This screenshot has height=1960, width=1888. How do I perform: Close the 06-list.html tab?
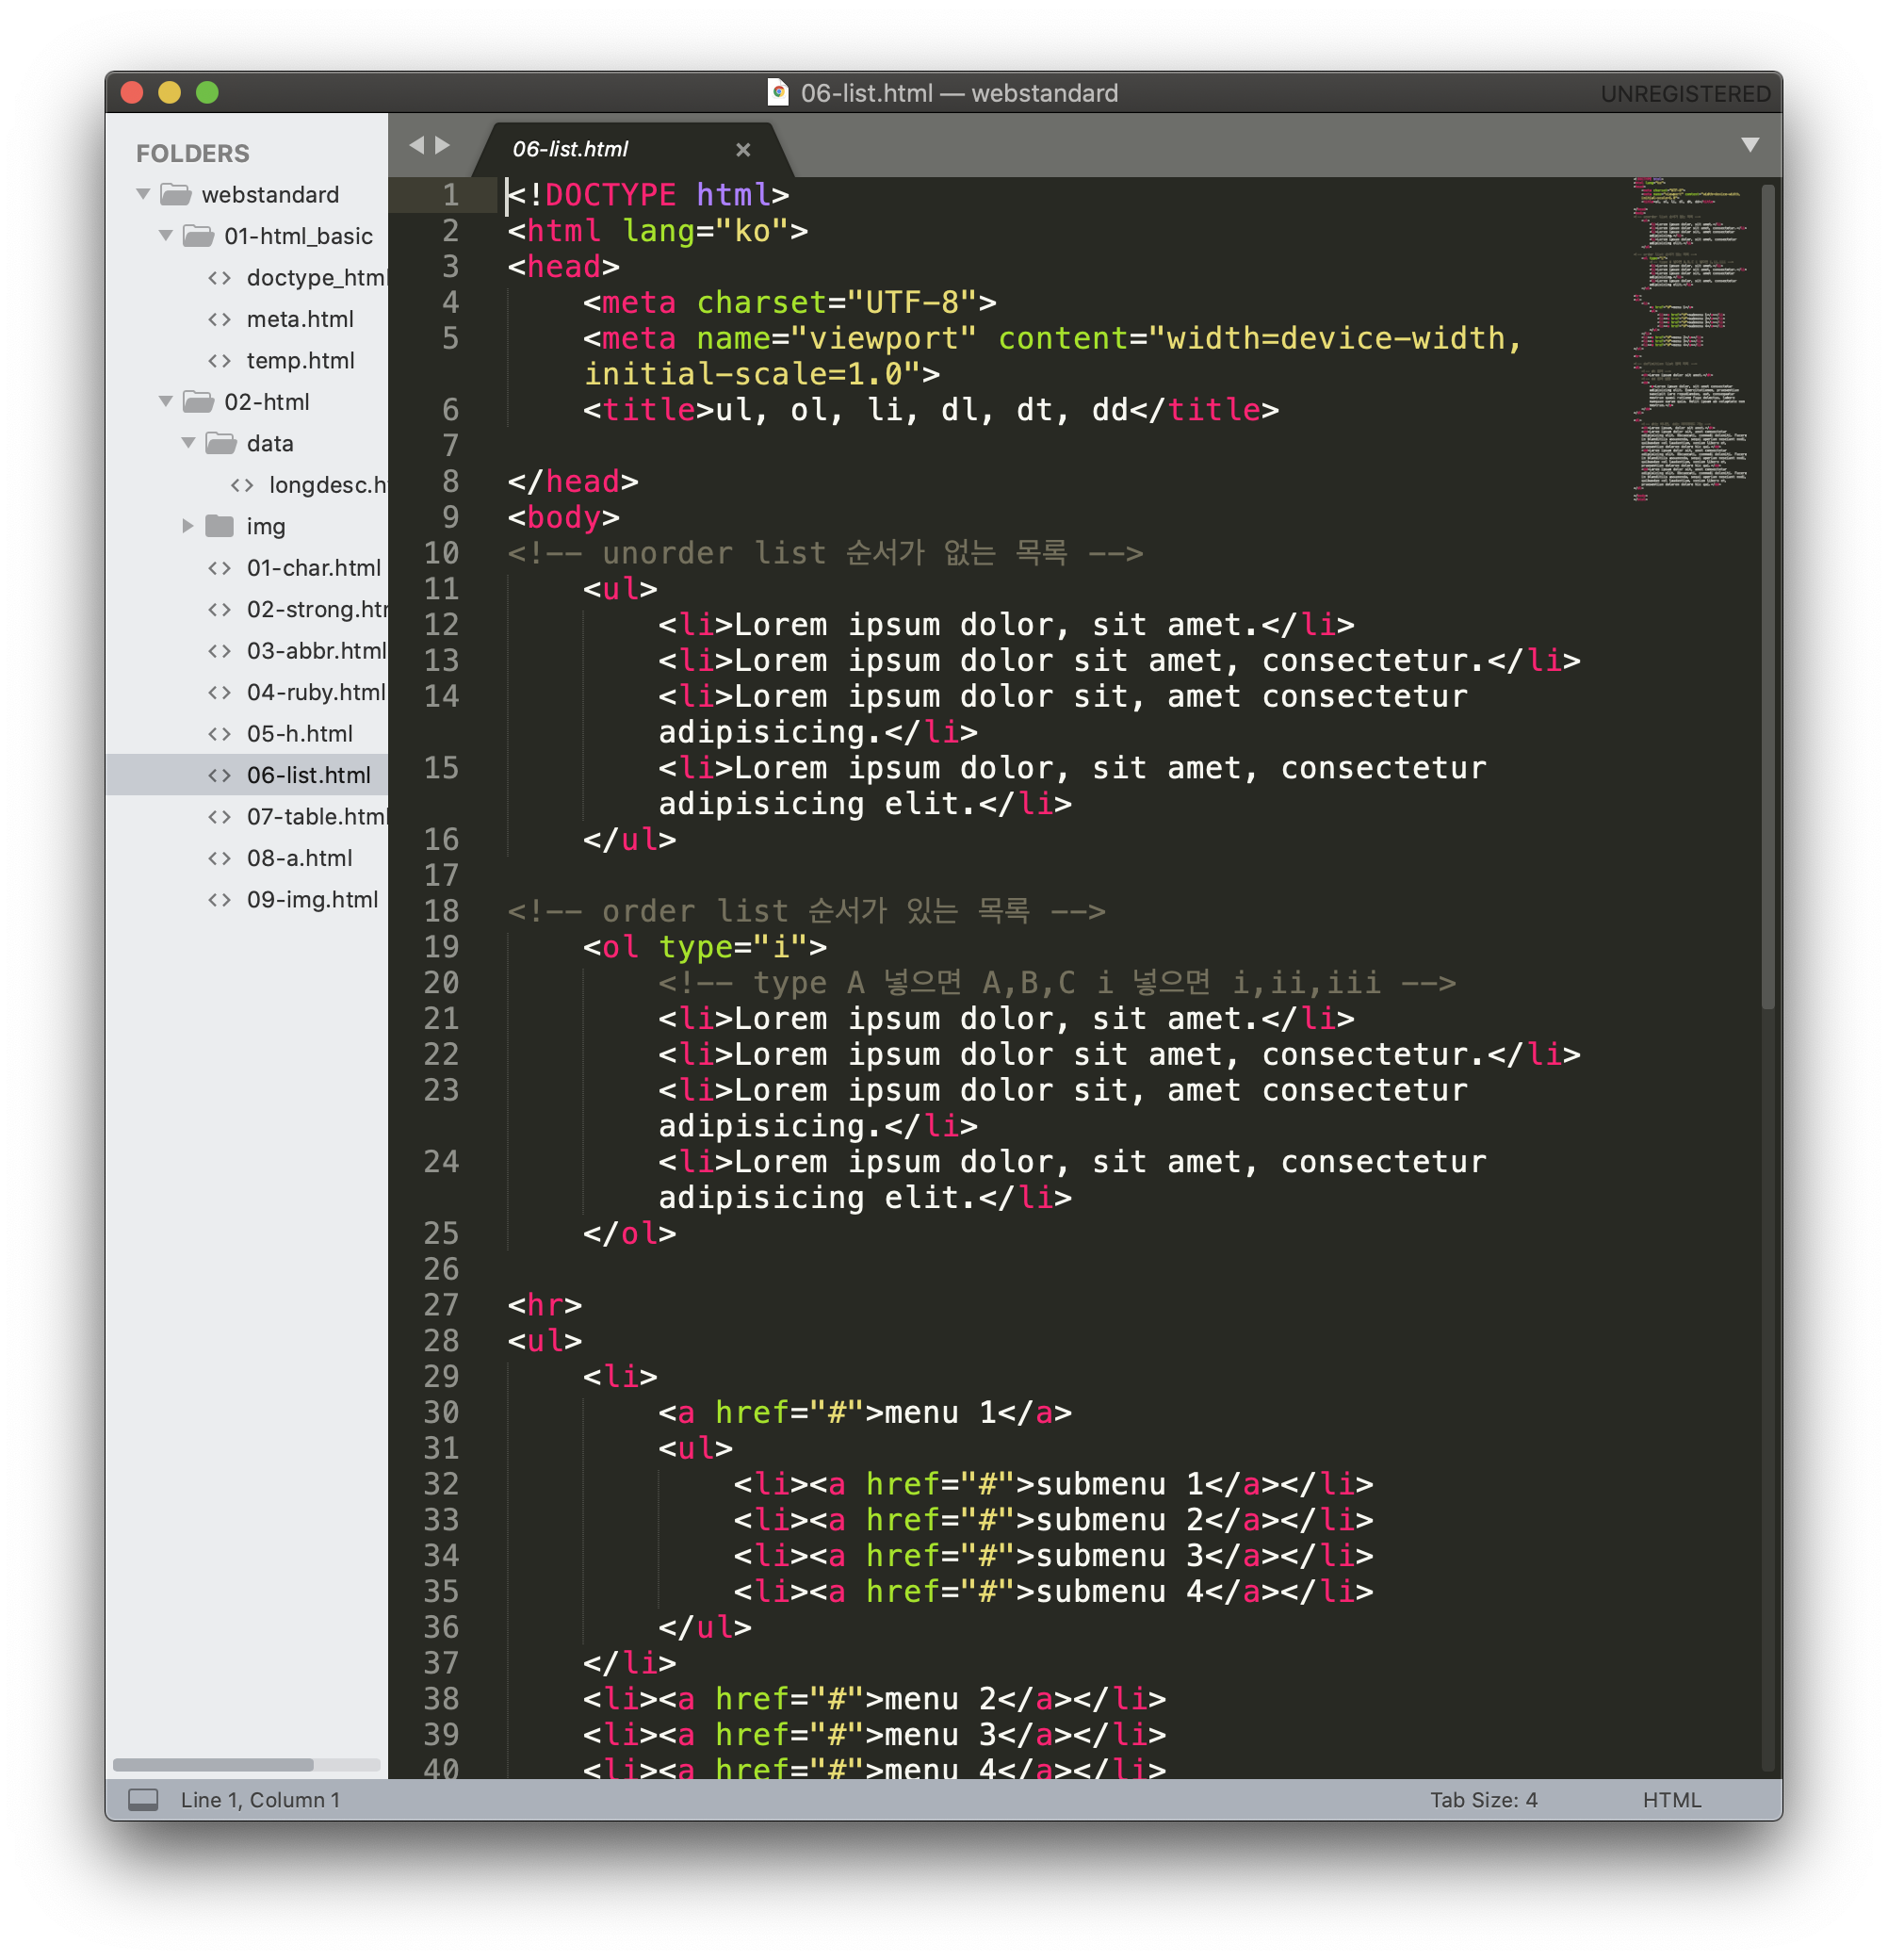coord(743,150)
